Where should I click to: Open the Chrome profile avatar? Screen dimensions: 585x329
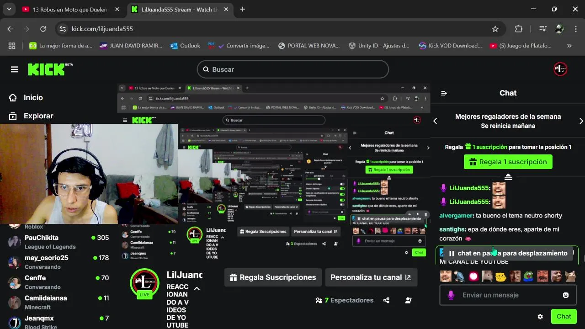[x=559, y=29]
